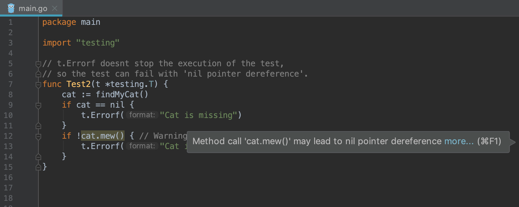This screenshot has width=519, height=207.
Task: Fold the 'if cat == nil' block
Action: tap(38, 105)
